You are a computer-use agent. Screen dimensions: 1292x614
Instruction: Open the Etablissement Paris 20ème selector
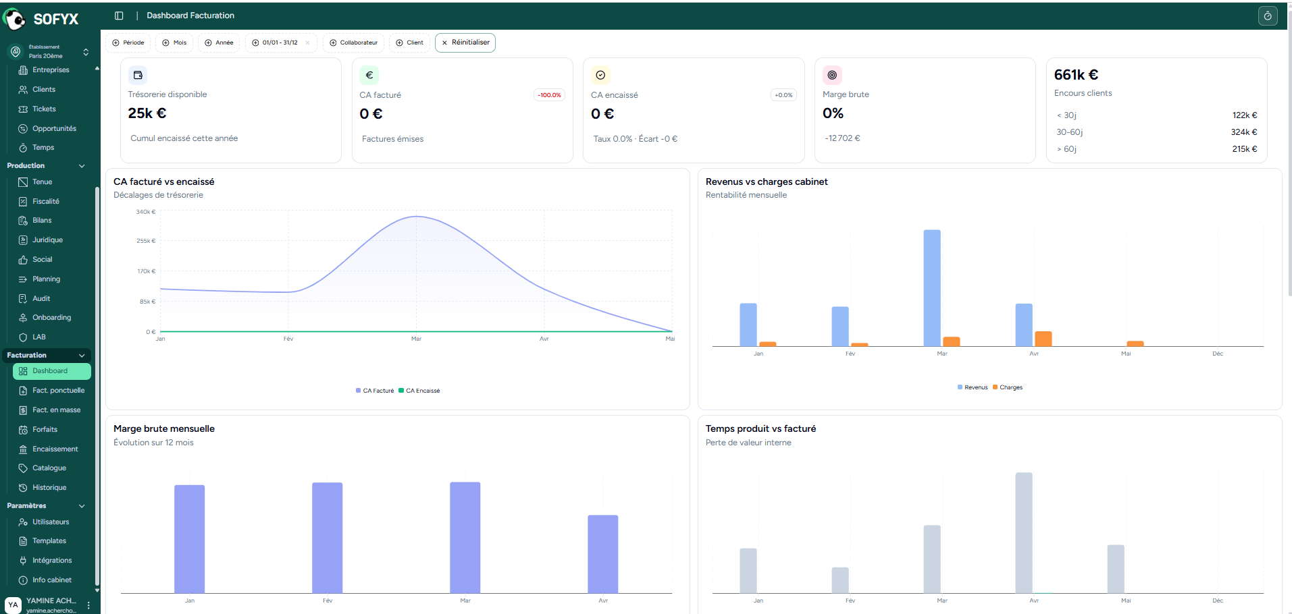(x=49, y=52)
